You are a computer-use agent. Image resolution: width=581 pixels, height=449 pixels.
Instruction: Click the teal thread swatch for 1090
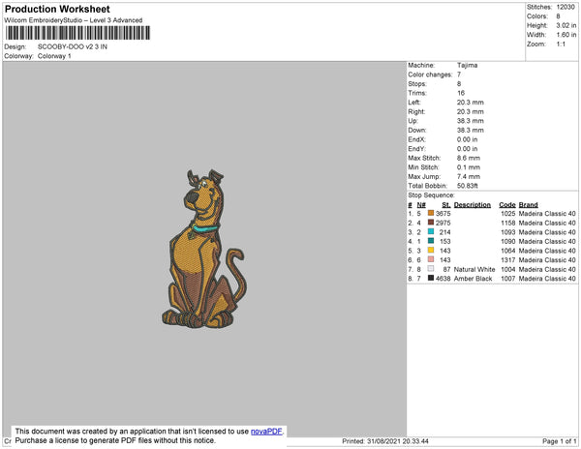(431, 241)
